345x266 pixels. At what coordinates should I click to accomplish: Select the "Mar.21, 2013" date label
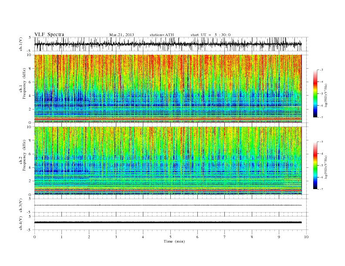122,35
